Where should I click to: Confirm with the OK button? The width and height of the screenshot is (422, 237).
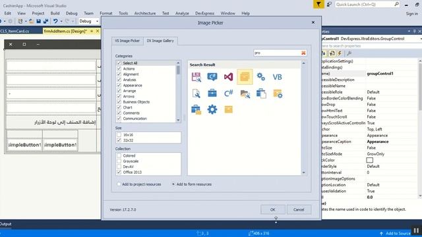[x=272, y=209]
